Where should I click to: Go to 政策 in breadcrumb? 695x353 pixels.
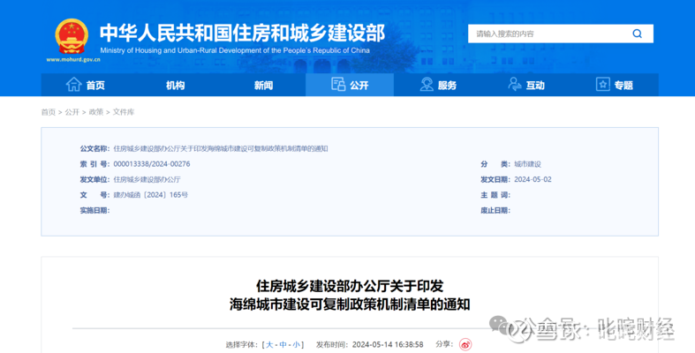[x=95, y=112]
